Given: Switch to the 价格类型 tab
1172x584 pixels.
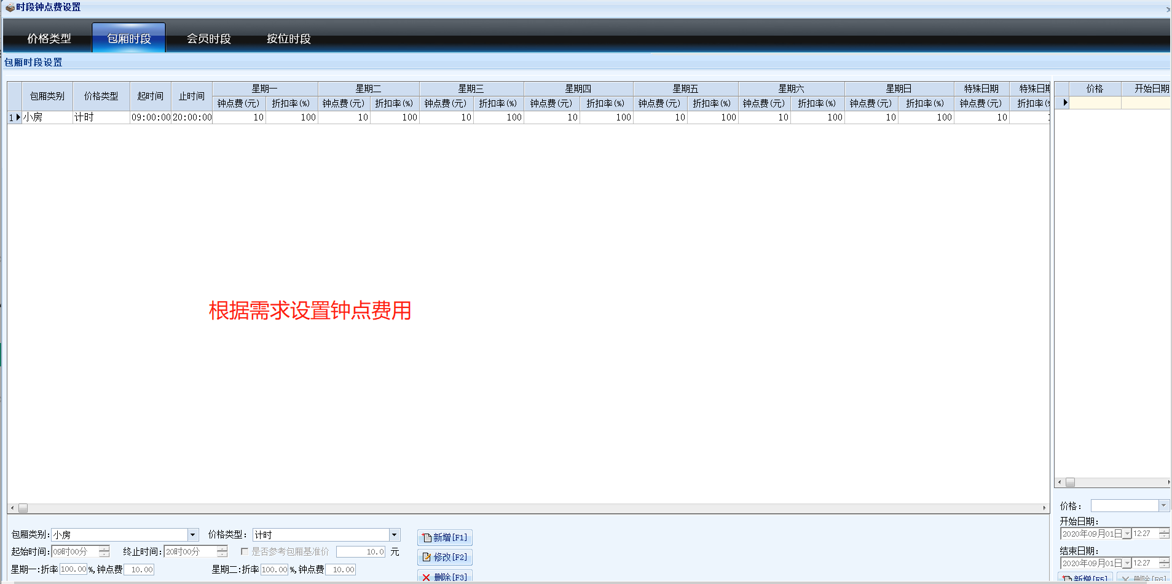Looking at the screenshot, I should click(x=49, y=38).
